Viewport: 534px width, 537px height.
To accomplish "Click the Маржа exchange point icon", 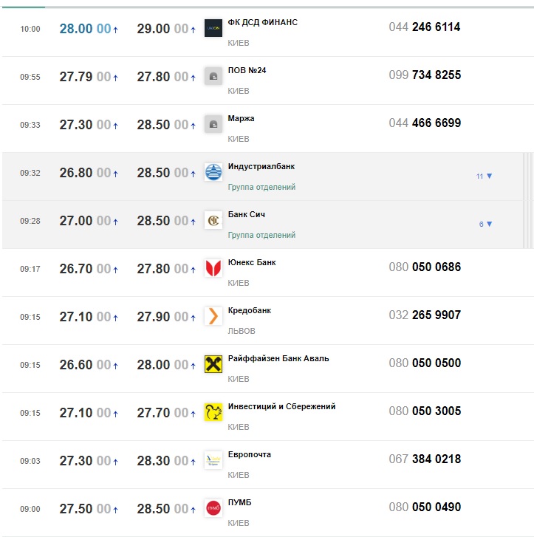I will pos(213,124).
